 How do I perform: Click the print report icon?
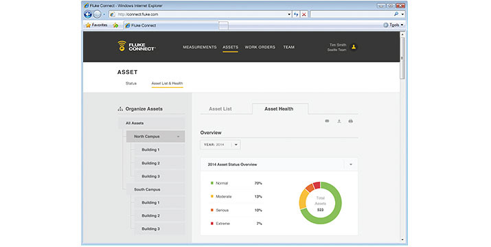tap(350, 121)
